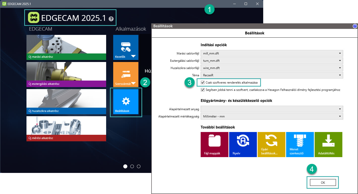Click the blue help icon in dialog title
Image resolution: width=358 pixels, height=194 pixels.
click(x=355, y=26)
